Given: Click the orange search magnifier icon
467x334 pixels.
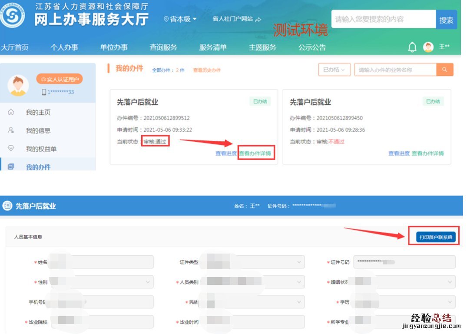Looking at the screenshot, I should click(x=444, y=70).
